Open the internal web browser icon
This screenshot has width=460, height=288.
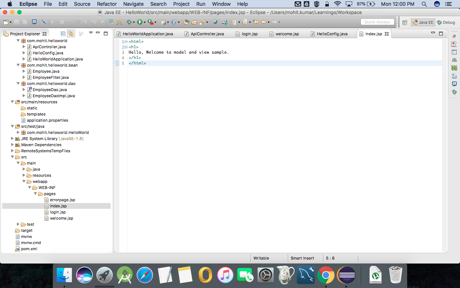point(215,22)
